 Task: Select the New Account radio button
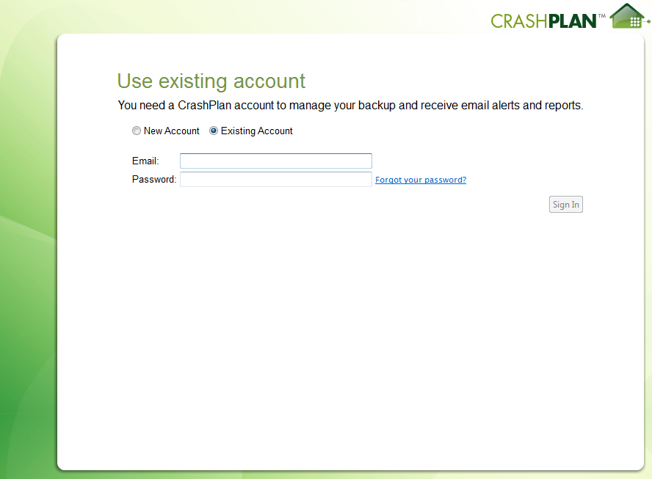[x=137, y=131]
